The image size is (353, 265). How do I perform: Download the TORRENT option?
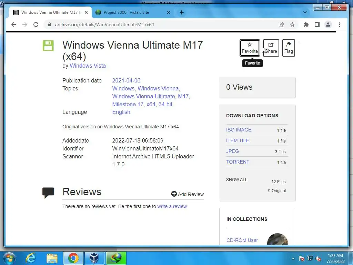coord(238,162)
